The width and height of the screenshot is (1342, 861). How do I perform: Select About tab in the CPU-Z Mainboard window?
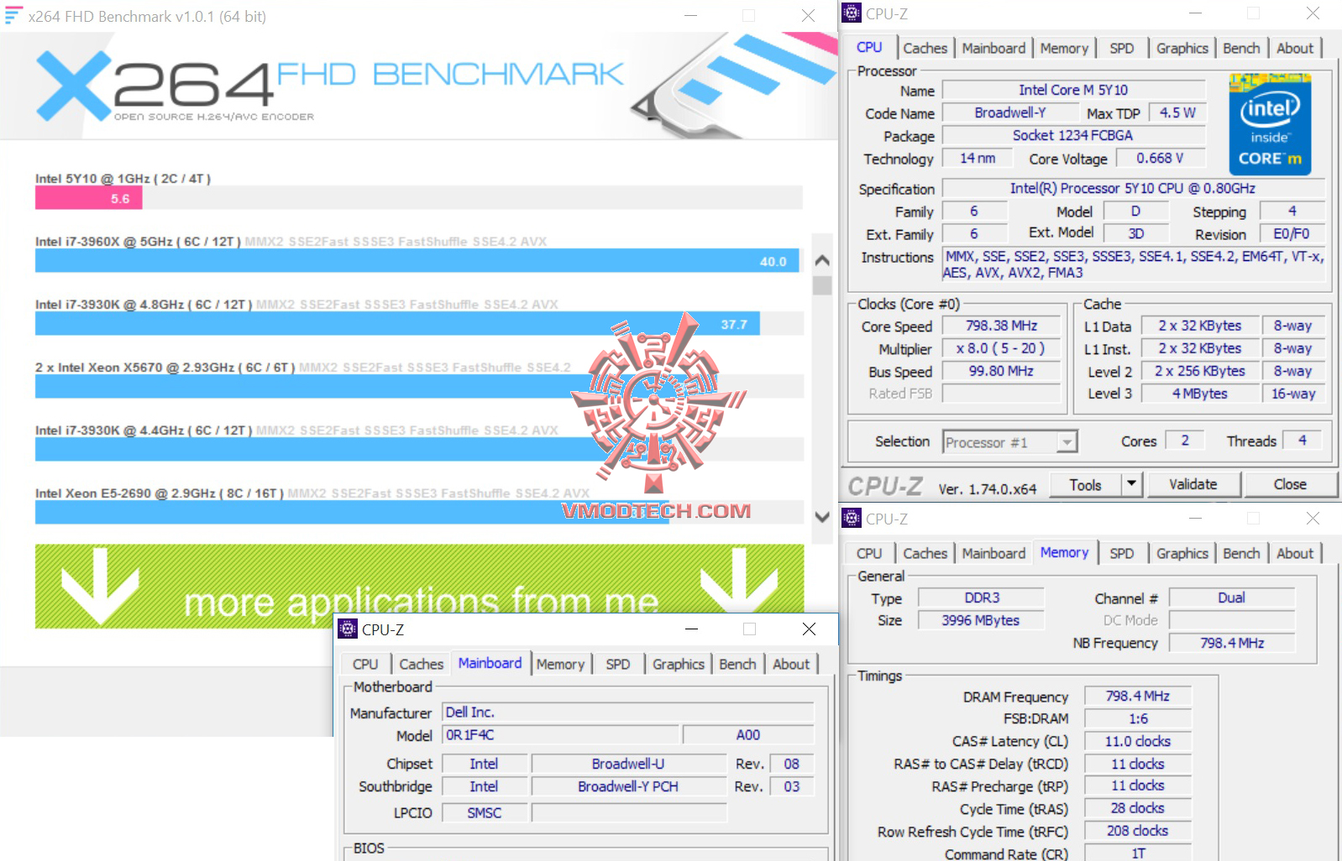(791, 665)
